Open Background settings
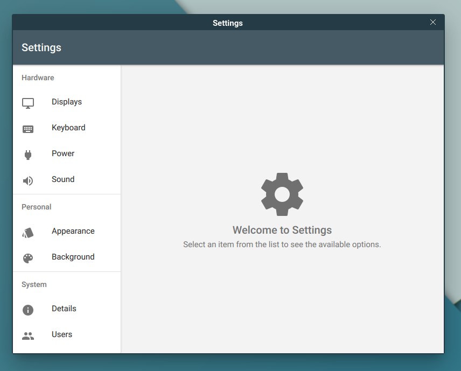Viewport: 461px width, 371px height. point(67,257)
